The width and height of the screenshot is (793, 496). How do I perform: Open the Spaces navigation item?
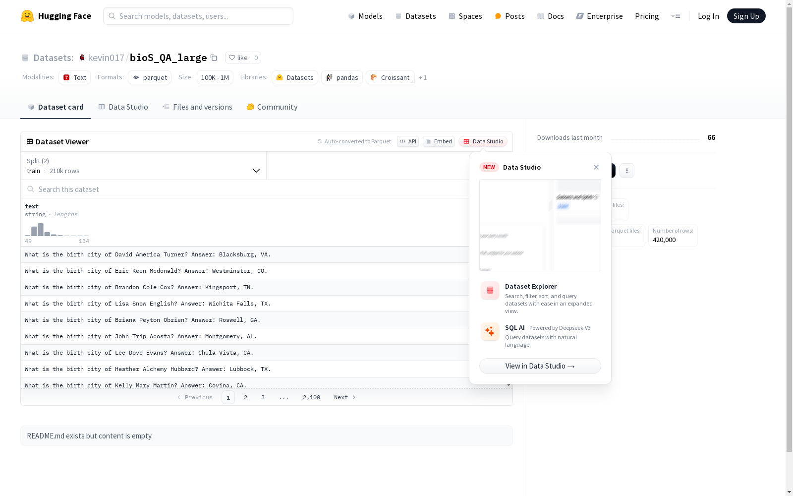tap(465, 16)
